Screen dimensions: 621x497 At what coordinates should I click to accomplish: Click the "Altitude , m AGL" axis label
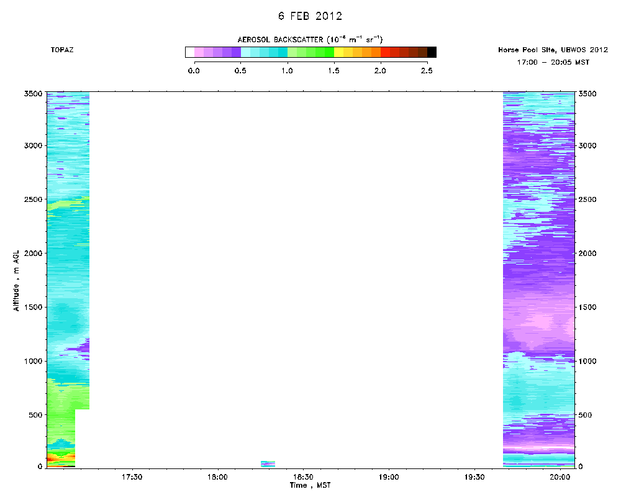pyautogui.click(x=16, y=281)
